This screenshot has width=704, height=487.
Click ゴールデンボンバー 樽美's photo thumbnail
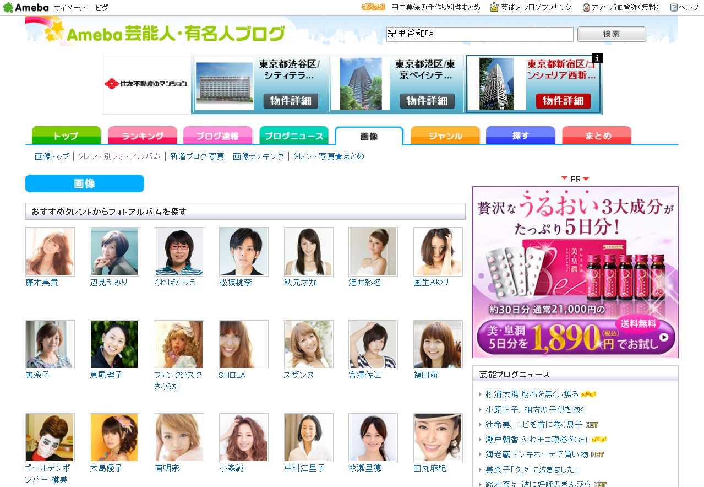coord(50,438)
